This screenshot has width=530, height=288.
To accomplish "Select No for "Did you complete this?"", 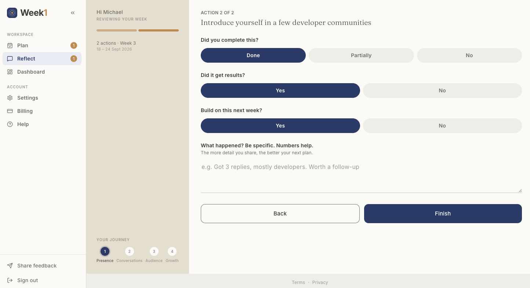I will click(469, 55).
